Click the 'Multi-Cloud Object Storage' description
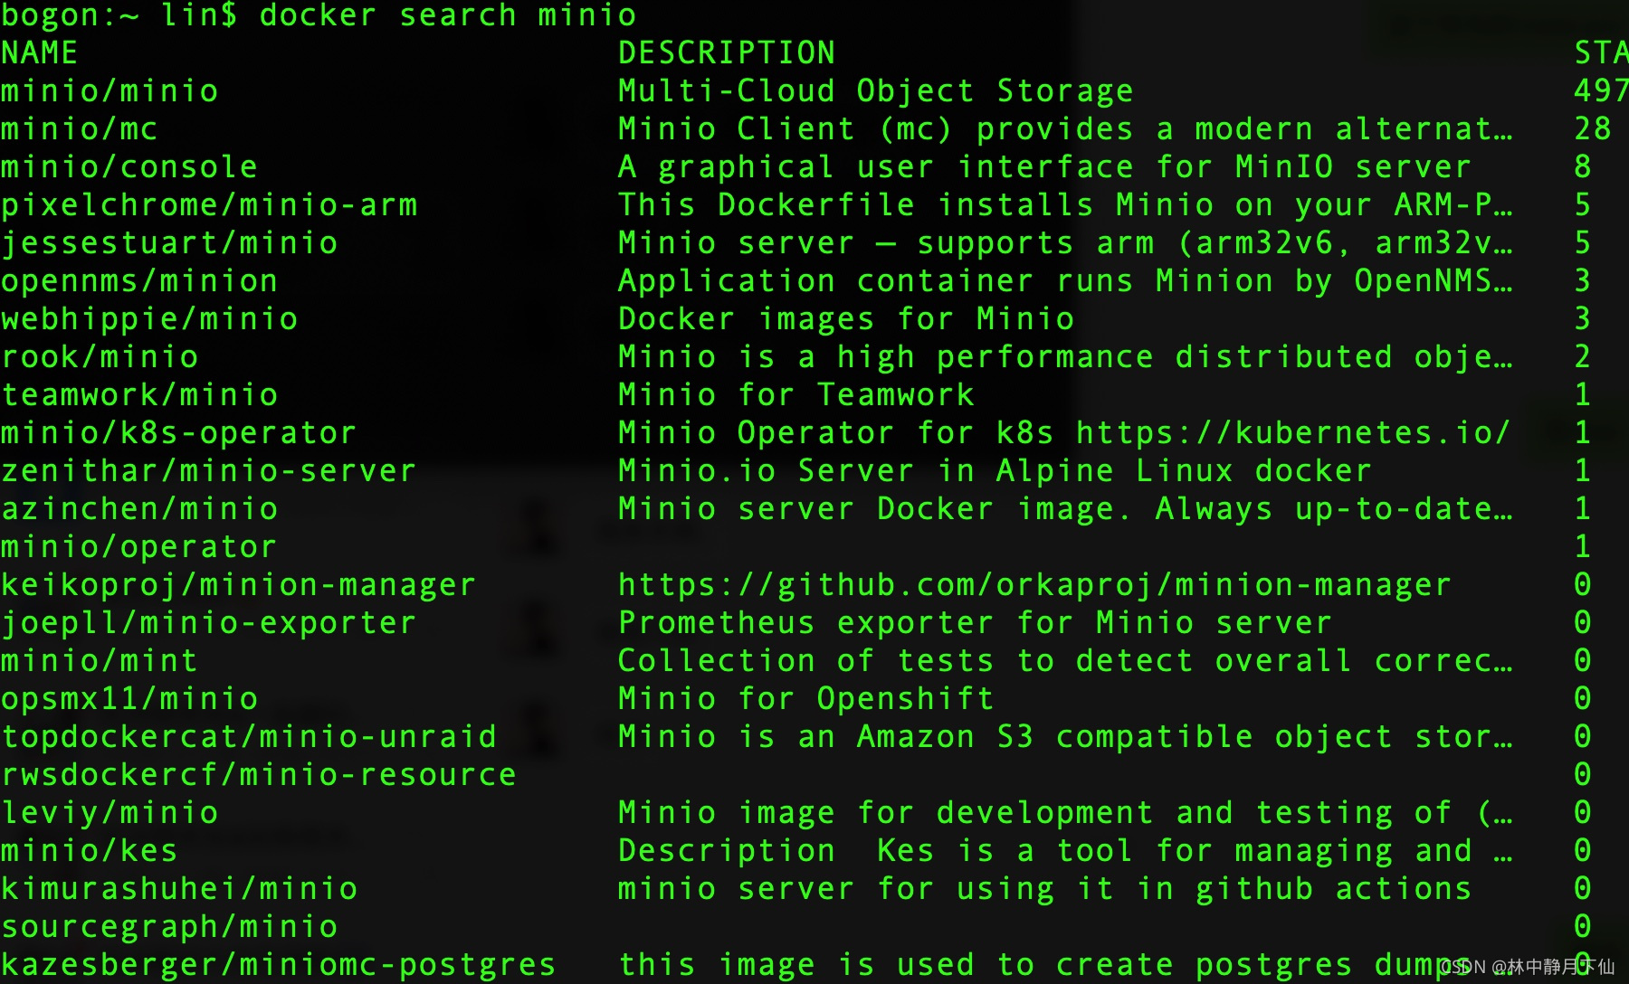Image resolution: width=1629 pixels, height=984 pixels. tap(875, 91)
